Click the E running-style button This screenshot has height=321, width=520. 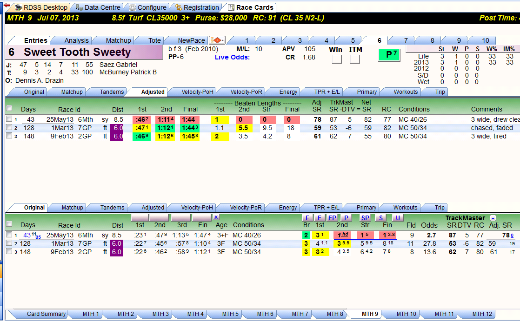tap(319, 218)
